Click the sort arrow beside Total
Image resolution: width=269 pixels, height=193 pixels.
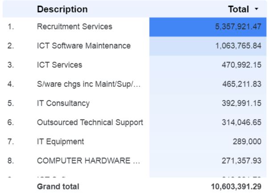257,9
